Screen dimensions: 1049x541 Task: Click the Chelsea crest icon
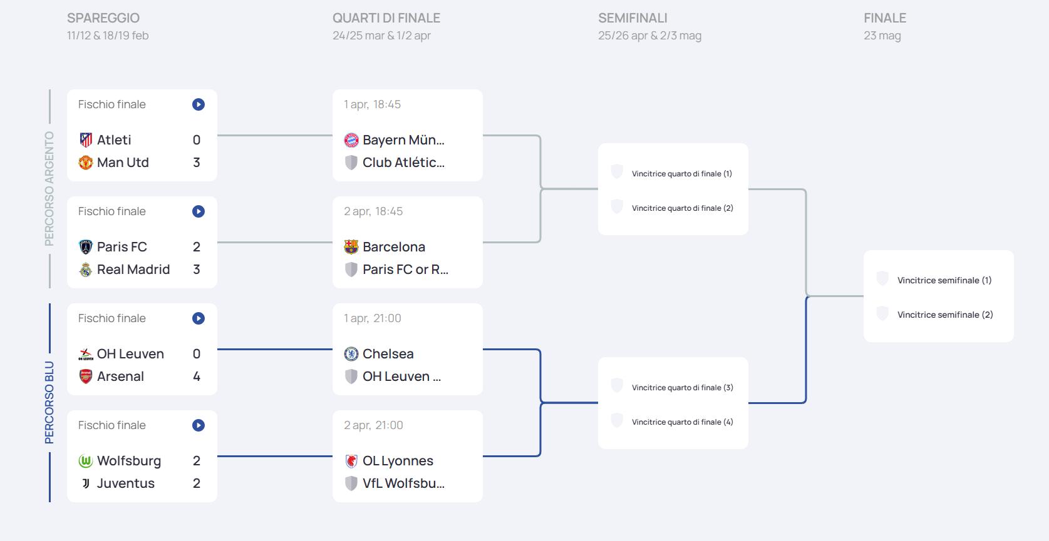click(x=351, y=354)
